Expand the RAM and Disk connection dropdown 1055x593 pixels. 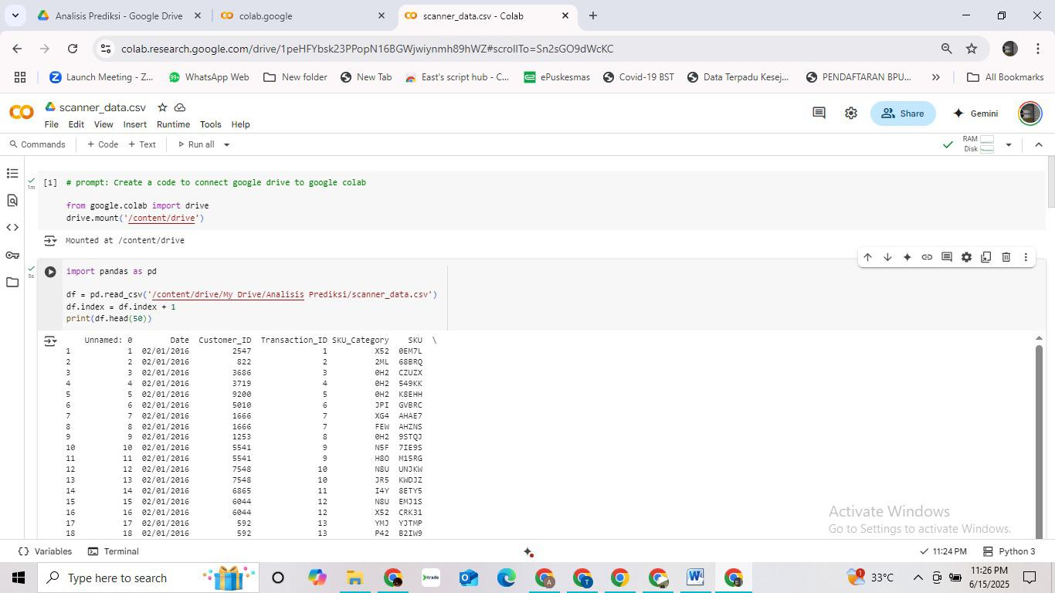pyautogui.click(x=1008, y=144)
